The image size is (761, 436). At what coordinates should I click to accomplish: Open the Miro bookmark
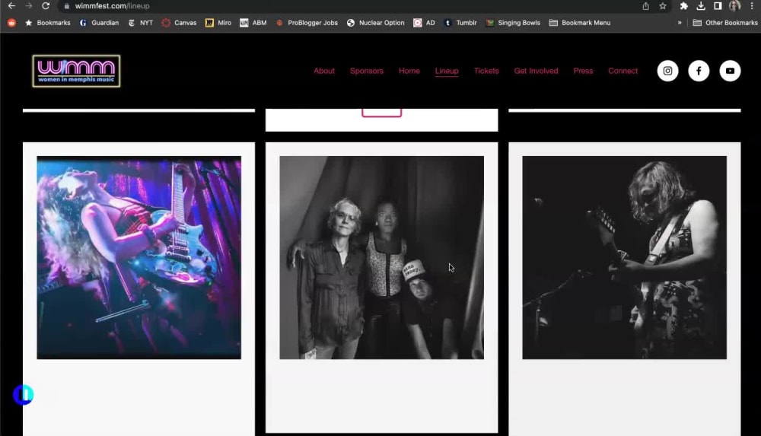tap(218, 23)
